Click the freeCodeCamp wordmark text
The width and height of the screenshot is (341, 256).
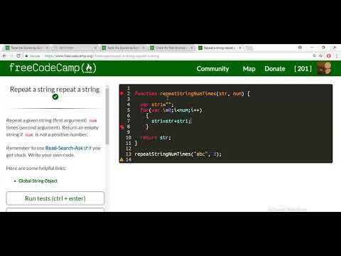click(x=45, y=68)
